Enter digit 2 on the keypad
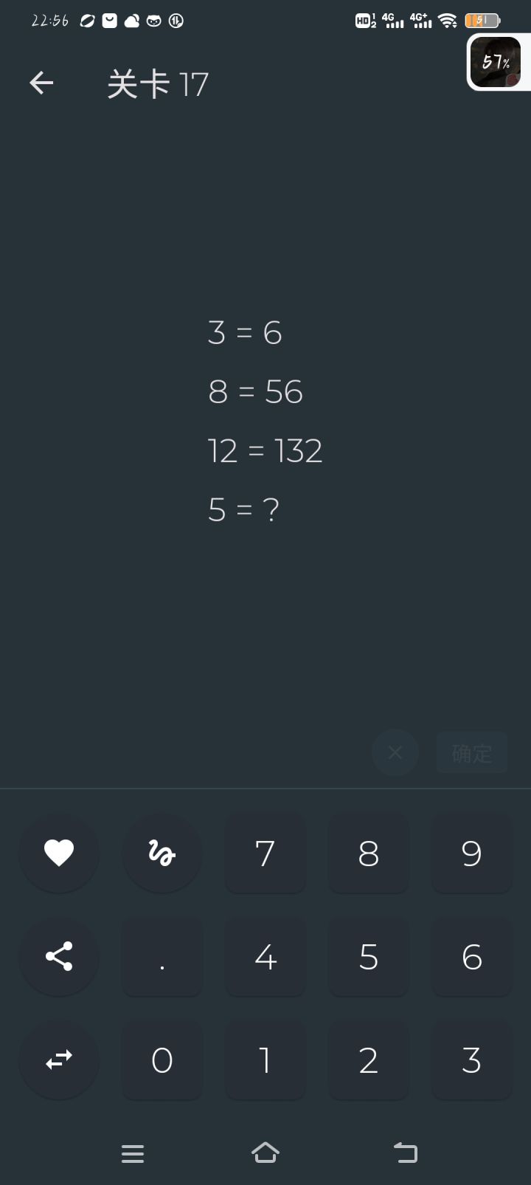Screen dimensions: 531x1185 tap(369, 1060)
